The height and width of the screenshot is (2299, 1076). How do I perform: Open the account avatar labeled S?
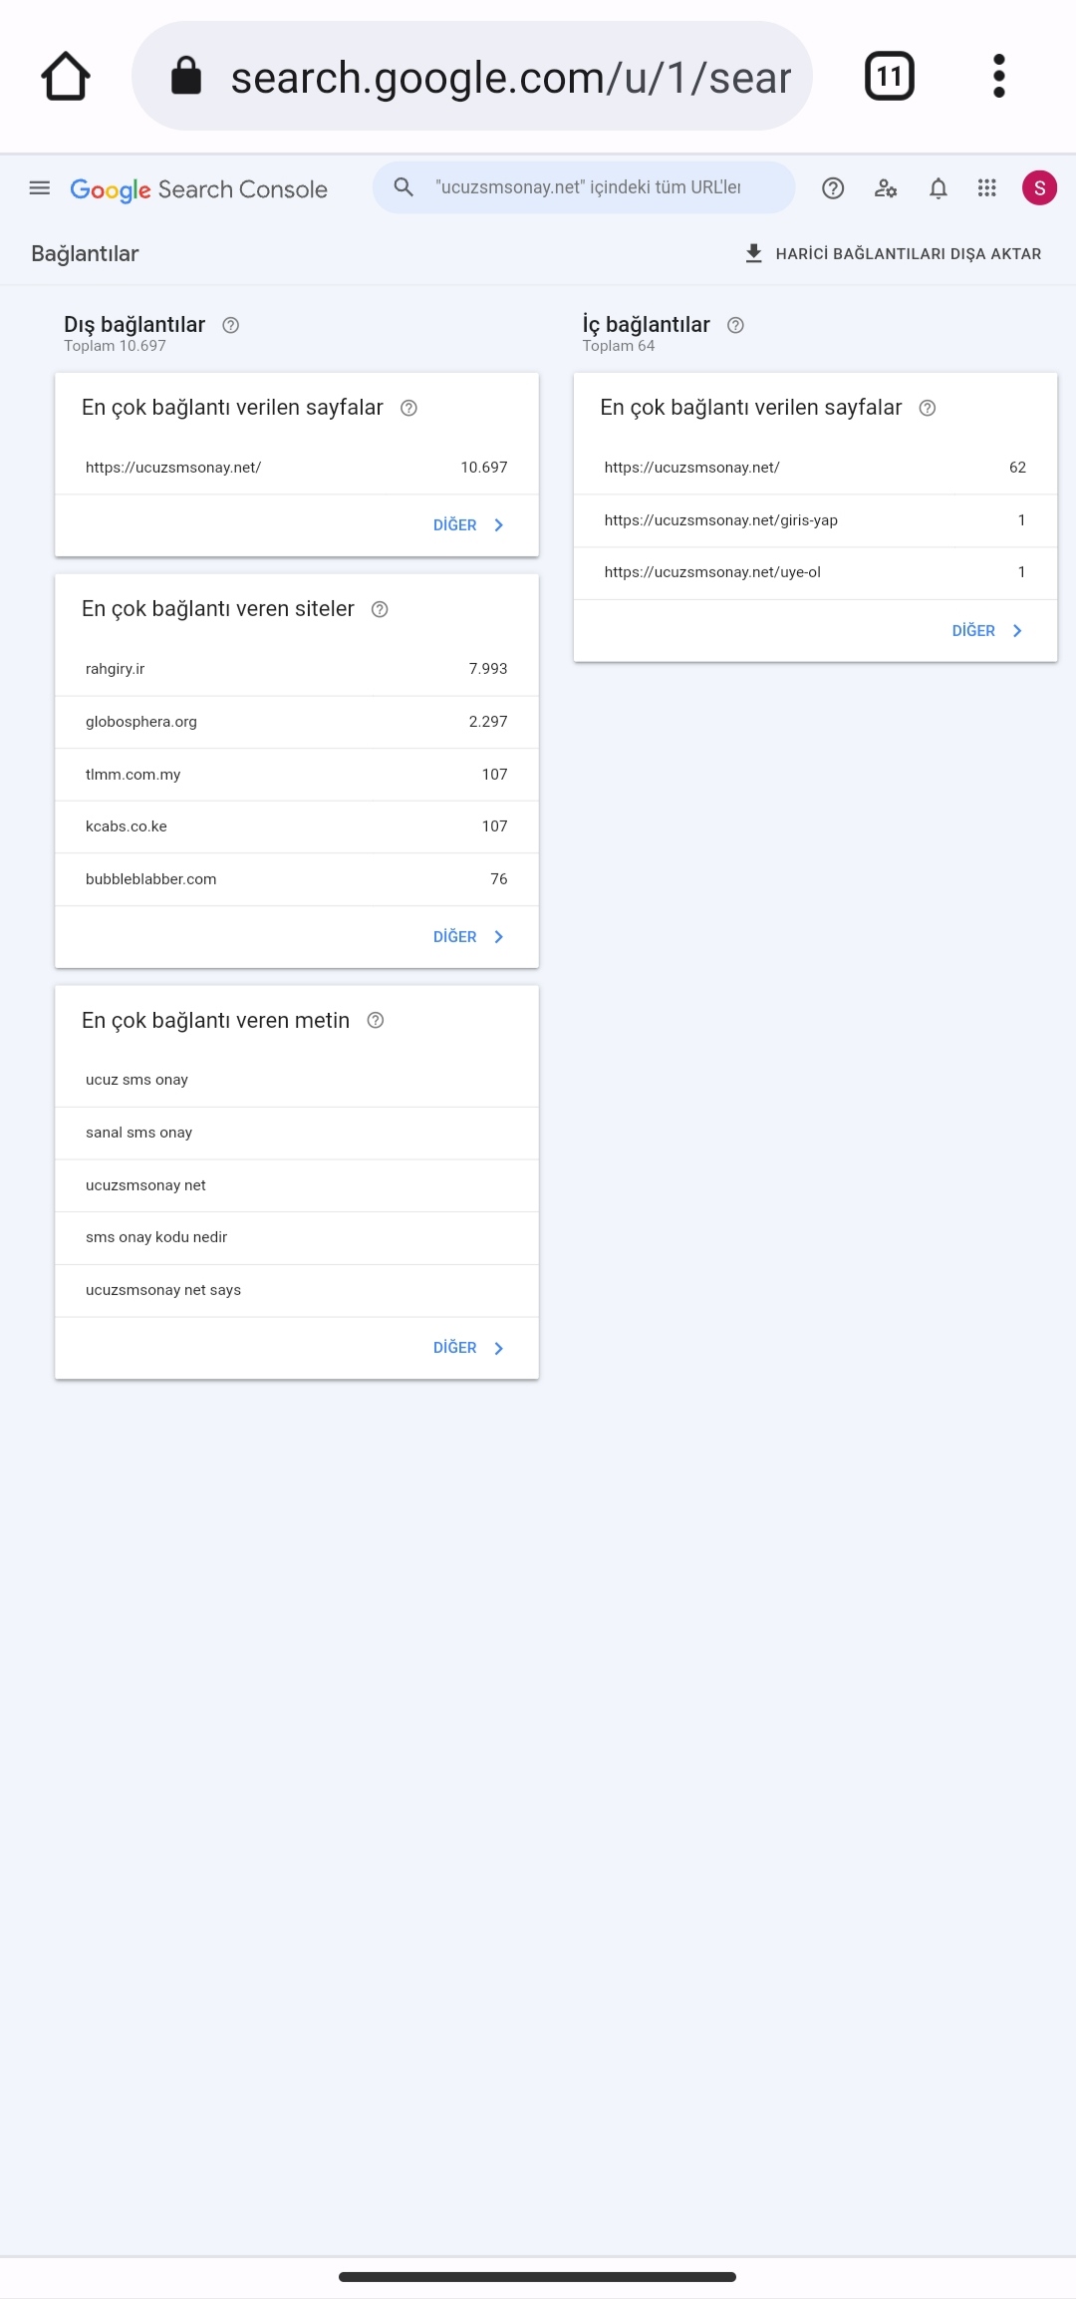click(x=1039, y=187)
